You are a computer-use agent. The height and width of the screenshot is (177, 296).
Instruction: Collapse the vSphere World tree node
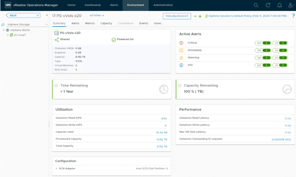point(4,30)
